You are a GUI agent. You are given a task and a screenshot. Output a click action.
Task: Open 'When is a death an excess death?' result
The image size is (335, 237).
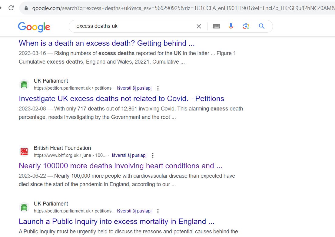coord(107,43)
